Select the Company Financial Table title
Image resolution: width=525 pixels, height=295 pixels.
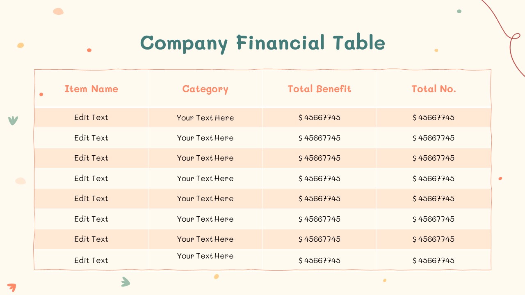point(262,43)
